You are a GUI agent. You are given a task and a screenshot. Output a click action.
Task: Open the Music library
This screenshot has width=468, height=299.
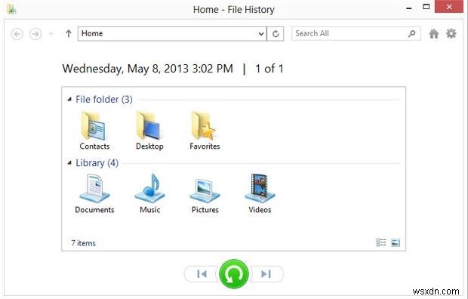[x=149, y=193]
